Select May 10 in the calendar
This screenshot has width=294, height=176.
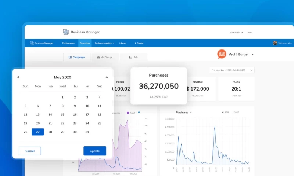[87, 106]
